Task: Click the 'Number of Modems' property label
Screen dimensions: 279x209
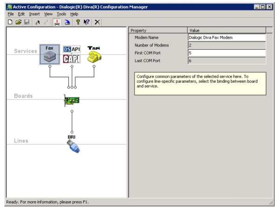Action: 152,45
